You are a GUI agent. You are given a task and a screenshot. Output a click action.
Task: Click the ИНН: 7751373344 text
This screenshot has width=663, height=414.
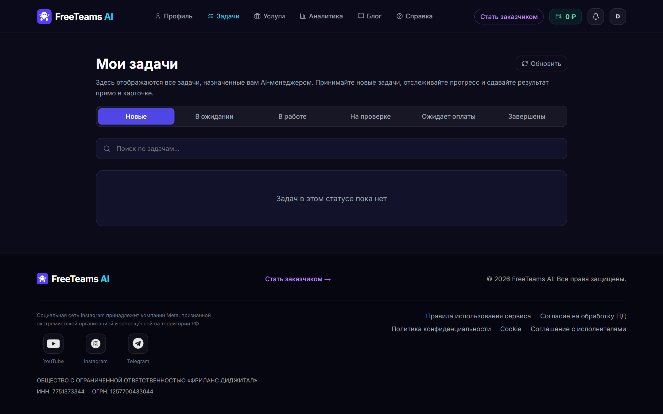(61, 392)
